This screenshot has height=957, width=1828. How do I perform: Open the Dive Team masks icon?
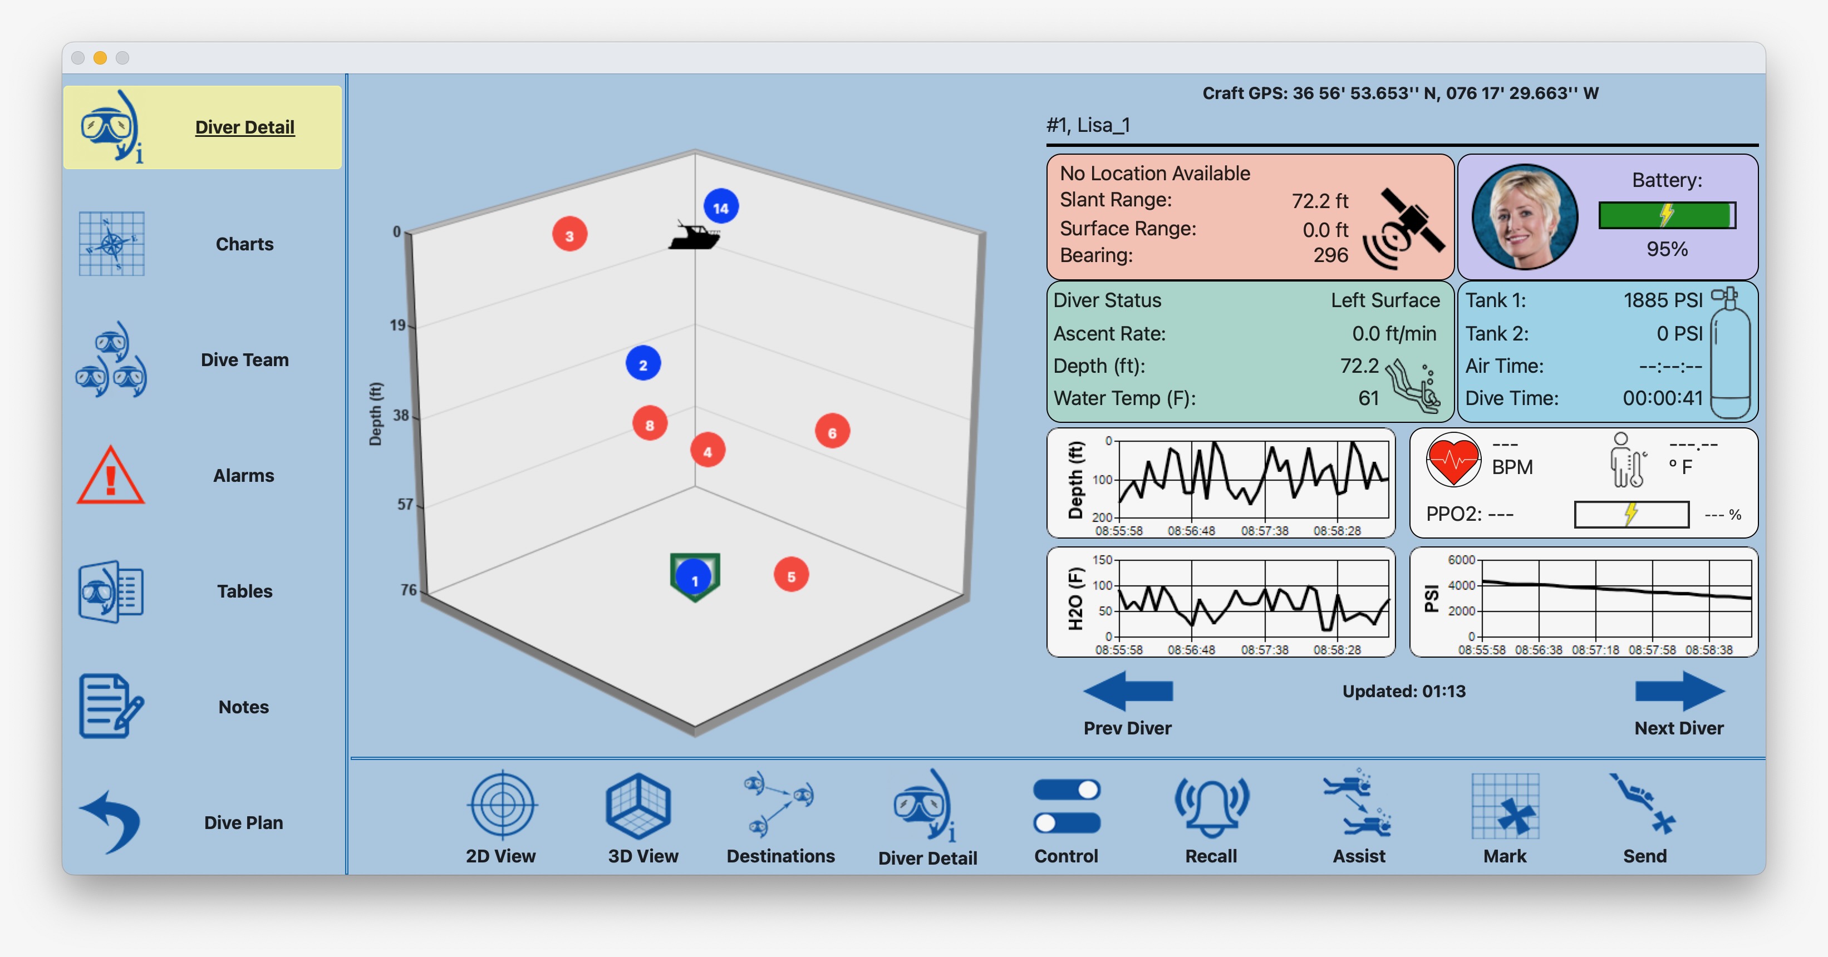point(111,359)
